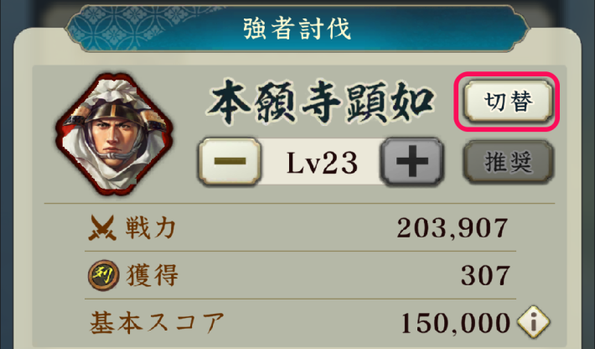
Task: Tap the 戦力 value 203,907
Action: coord(452,228)
